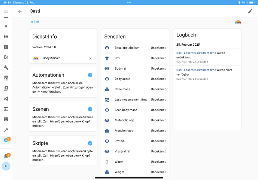Open the hamburger sidebar menu
This screenshot has width=258, height=180.
pos(6,11)
